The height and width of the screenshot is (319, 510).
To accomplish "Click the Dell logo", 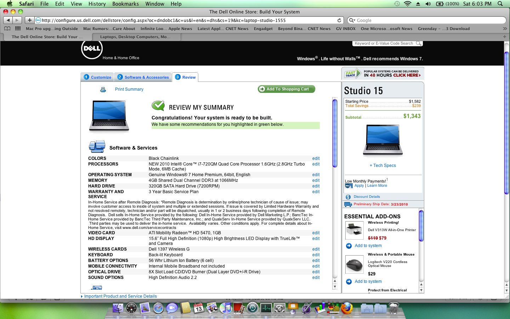I will click(92, 49).
